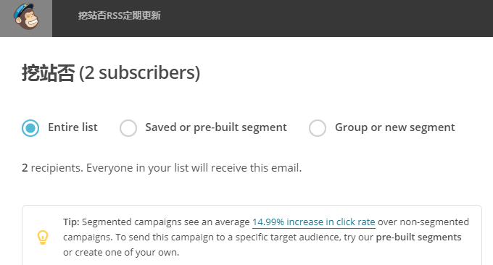The width and height of the screenshot is (493, 265).
Task: Open the 14.99% increase in click rate link
Action: [x=314, y=222]
